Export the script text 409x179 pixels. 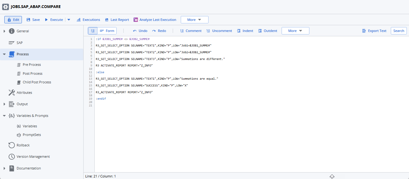tap(374, 31)
